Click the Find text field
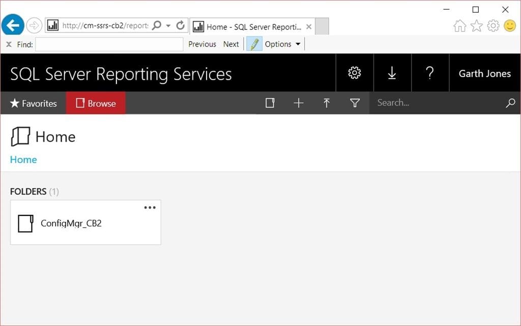 [x=109, y=44]
